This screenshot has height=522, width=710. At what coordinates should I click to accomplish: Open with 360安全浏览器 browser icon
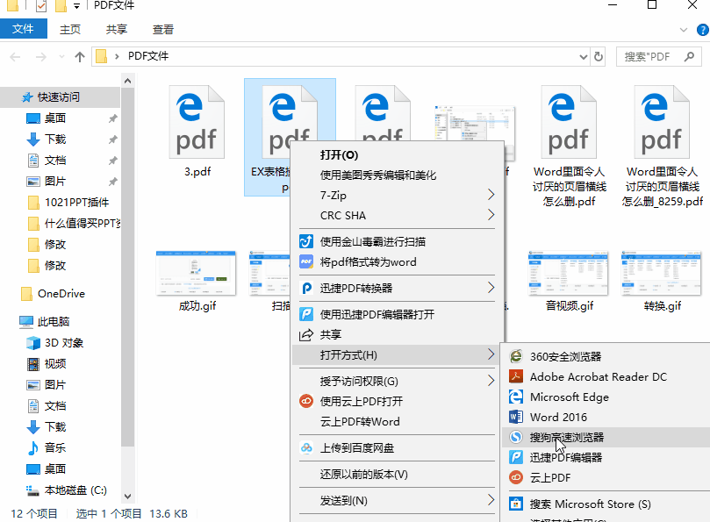point(516,356)
